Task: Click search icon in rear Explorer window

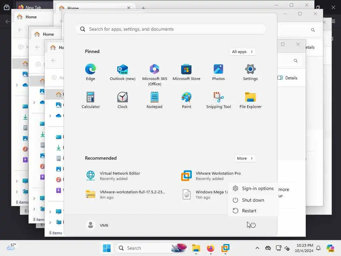Action: 313,30
